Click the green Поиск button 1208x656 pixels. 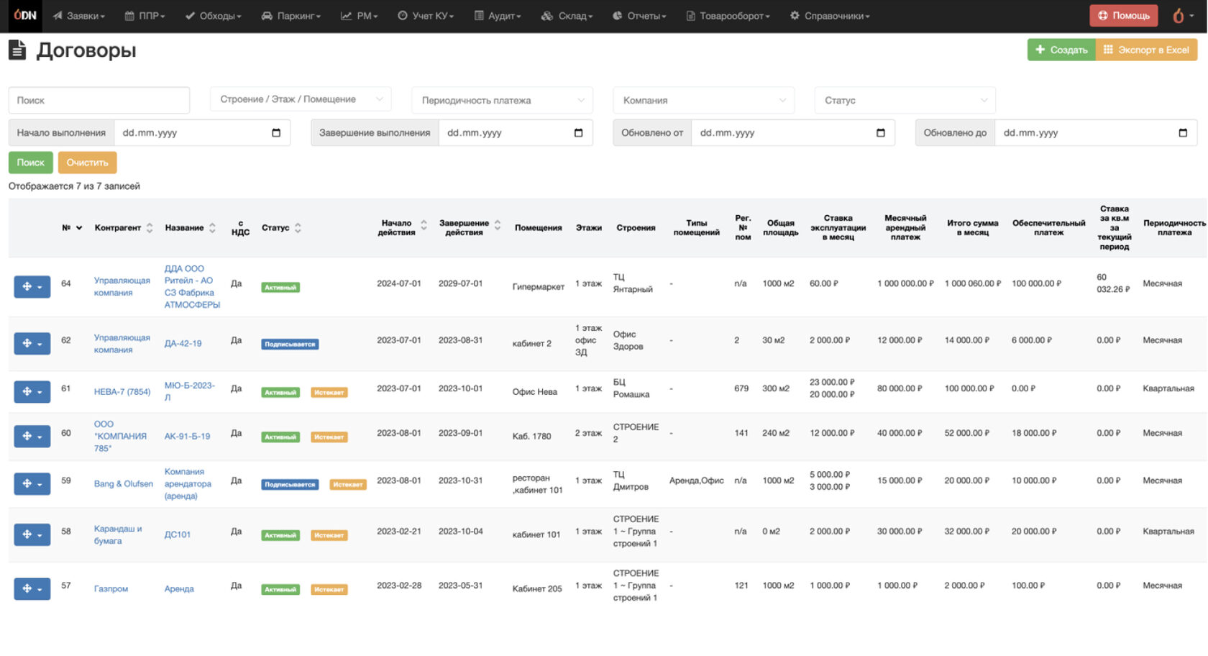(x=30, y=163)
